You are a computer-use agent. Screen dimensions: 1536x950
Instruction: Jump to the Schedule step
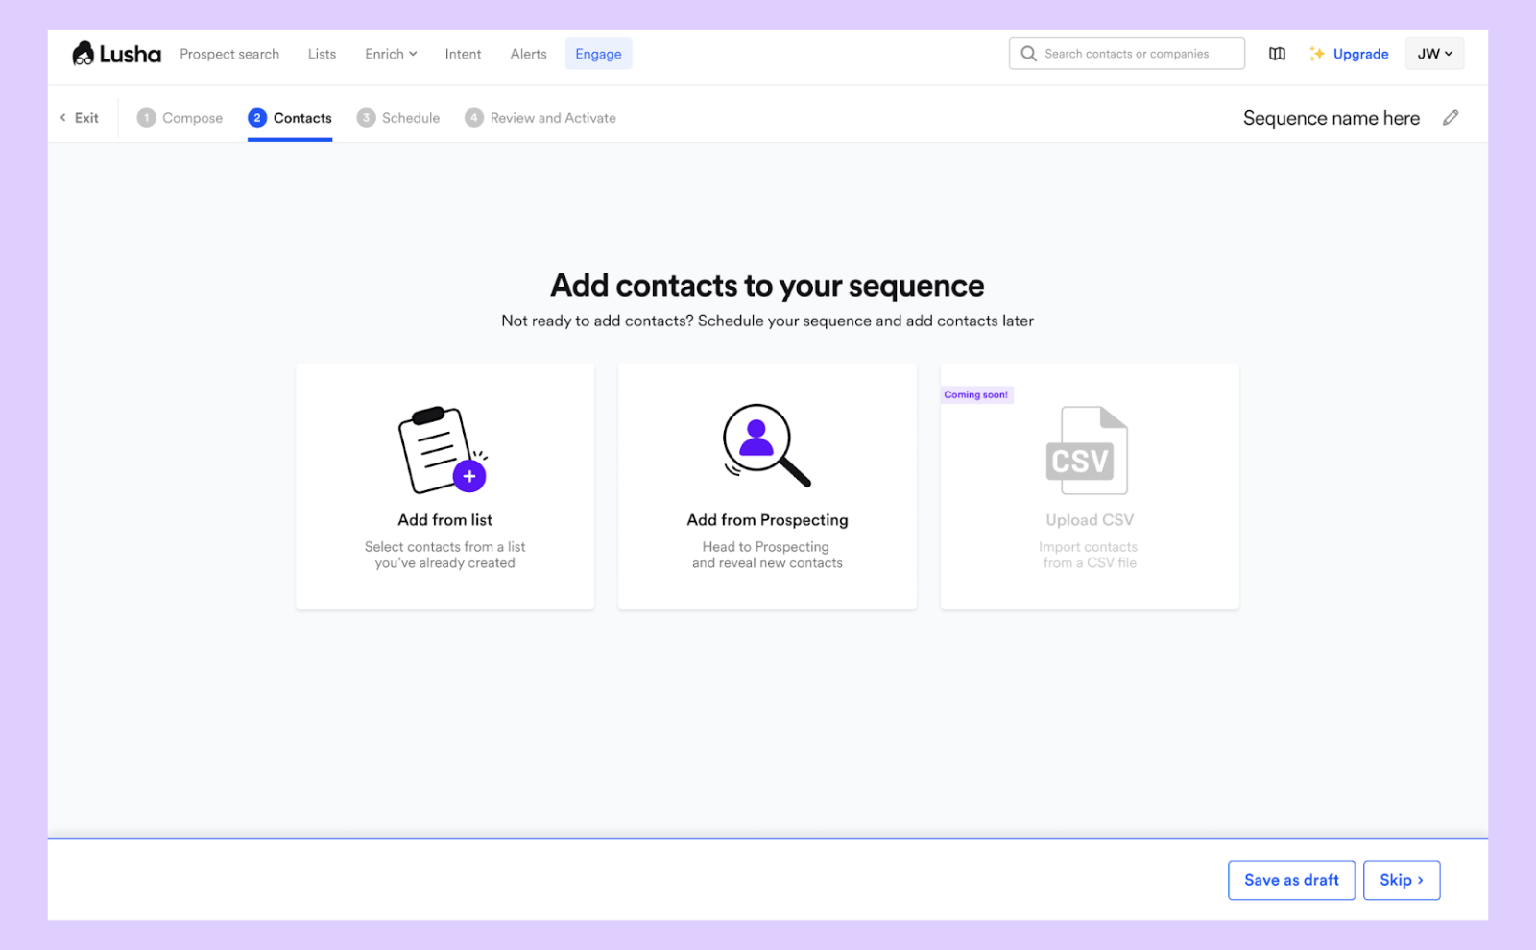[x=398, y=118]
